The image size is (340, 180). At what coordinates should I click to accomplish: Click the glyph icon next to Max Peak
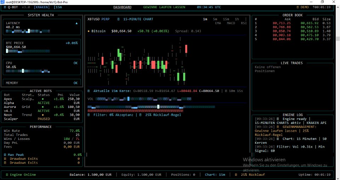tap(5, 155)
